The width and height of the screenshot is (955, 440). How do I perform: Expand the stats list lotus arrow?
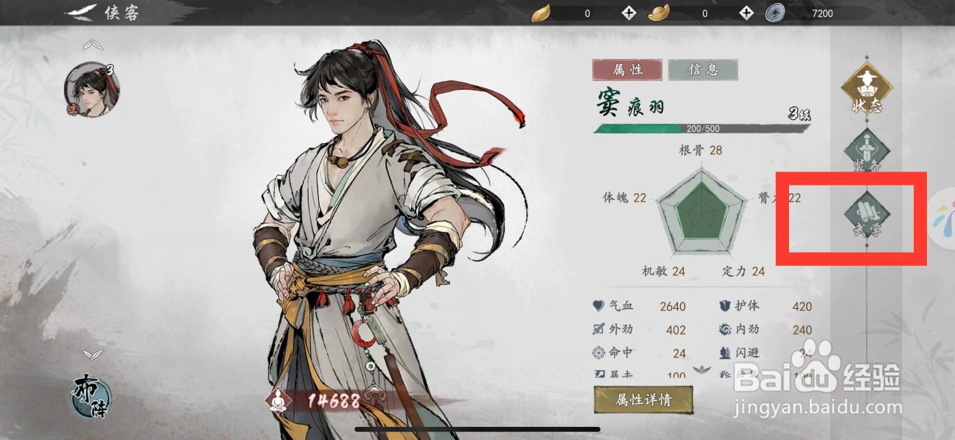point(702,370)
